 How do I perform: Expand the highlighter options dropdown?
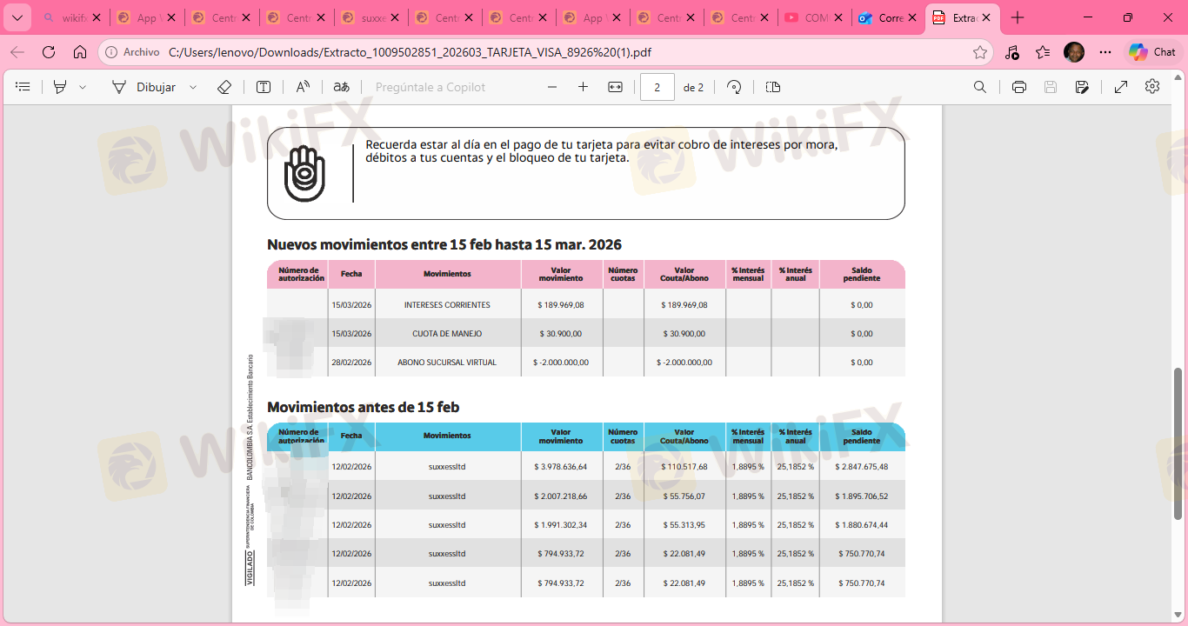(83, 87)
